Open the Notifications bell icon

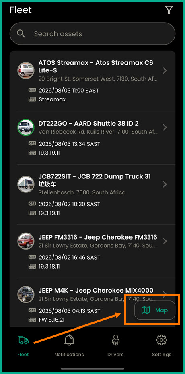click(x=69, y=340)
